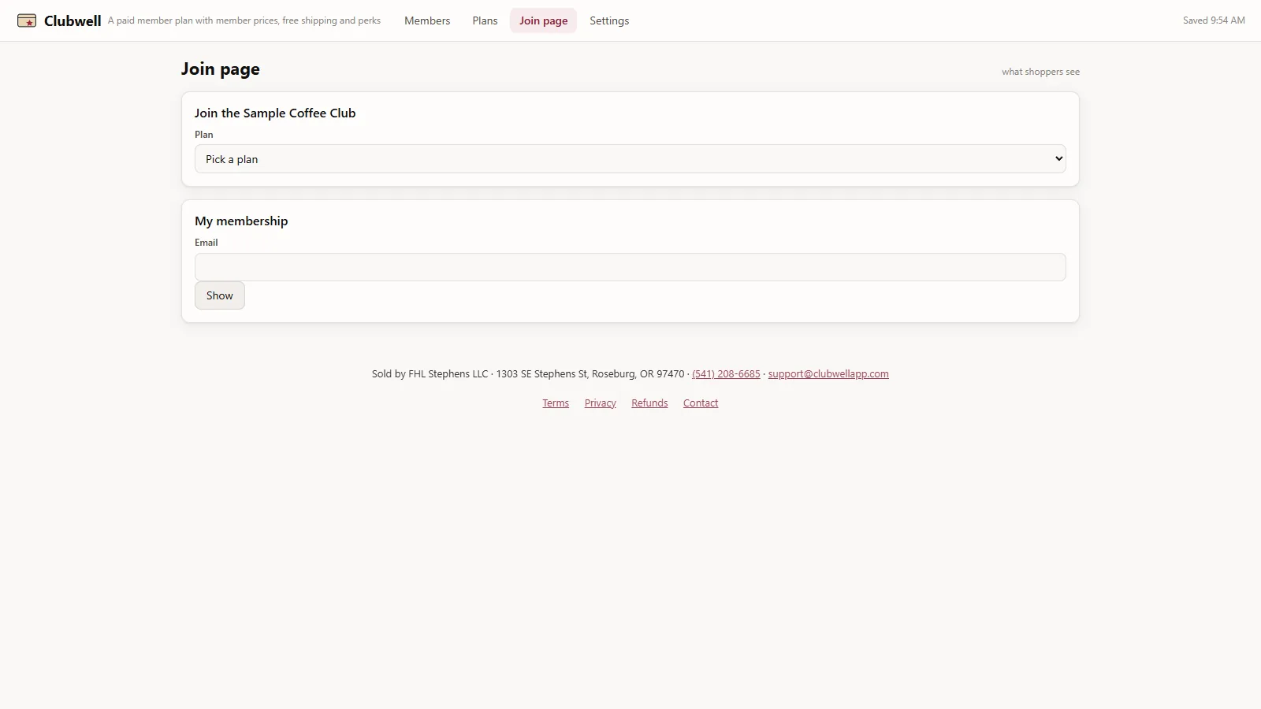Click the 'My membership' card title
The height and width of the screenshot is (709, 1261).
241,221
